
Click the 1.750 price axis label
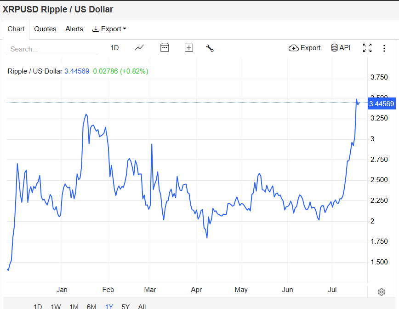tap(379, 241)
